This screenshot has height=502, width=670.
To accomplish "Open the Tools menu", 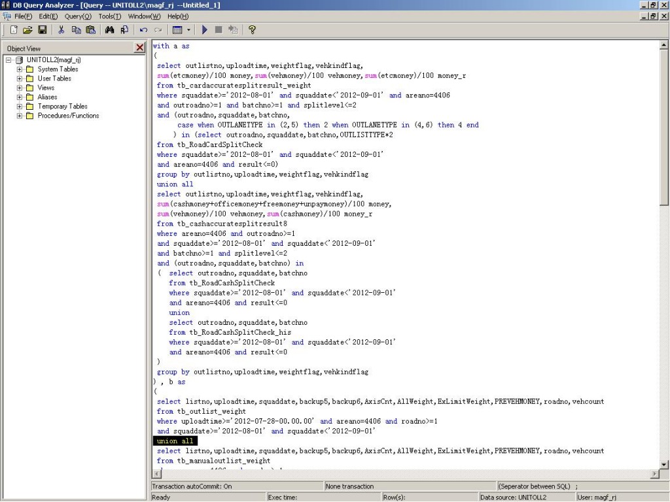I will pos(109,16).
